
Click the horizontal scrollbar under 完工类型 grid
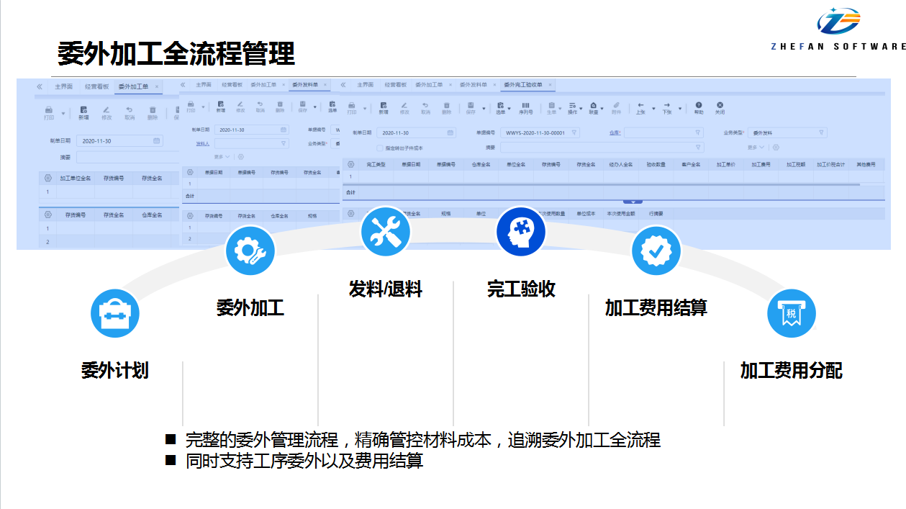[x=601, y=185]
